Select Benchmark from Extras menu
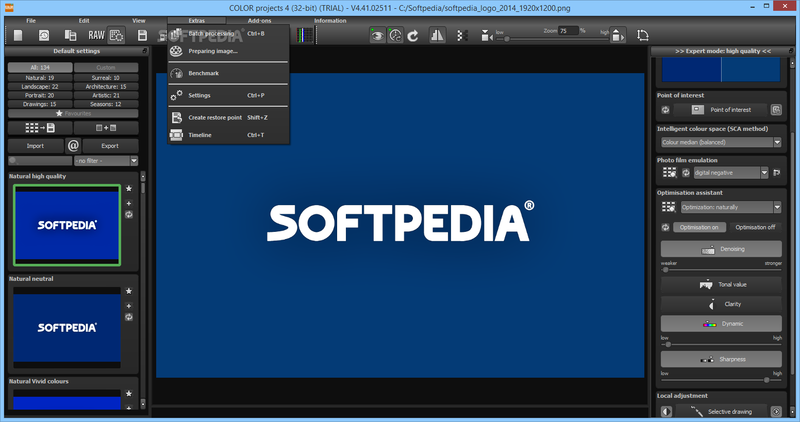Image resolution: width=800 pixels, height=422 pixels. tap(228, 73)
